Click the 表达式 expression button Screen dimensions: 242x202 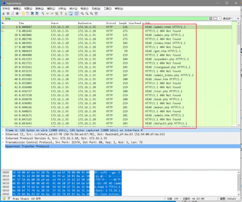[228, 19]
